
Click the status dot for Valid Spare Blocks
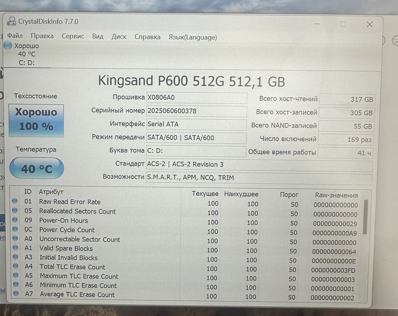coord(15,247)
